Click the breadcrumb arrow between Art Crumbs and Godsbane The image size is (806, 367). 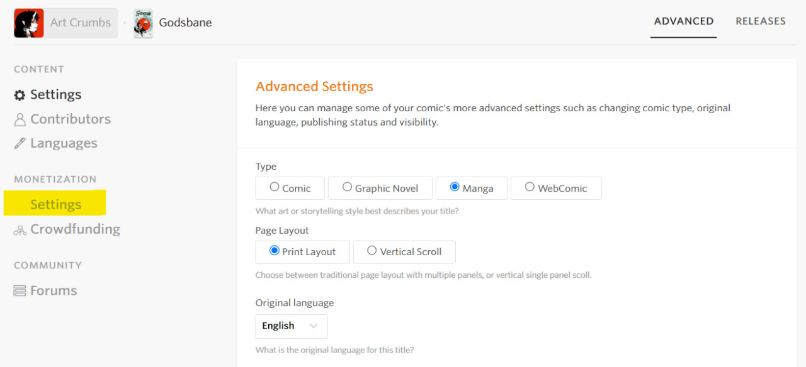pos(125,23)
